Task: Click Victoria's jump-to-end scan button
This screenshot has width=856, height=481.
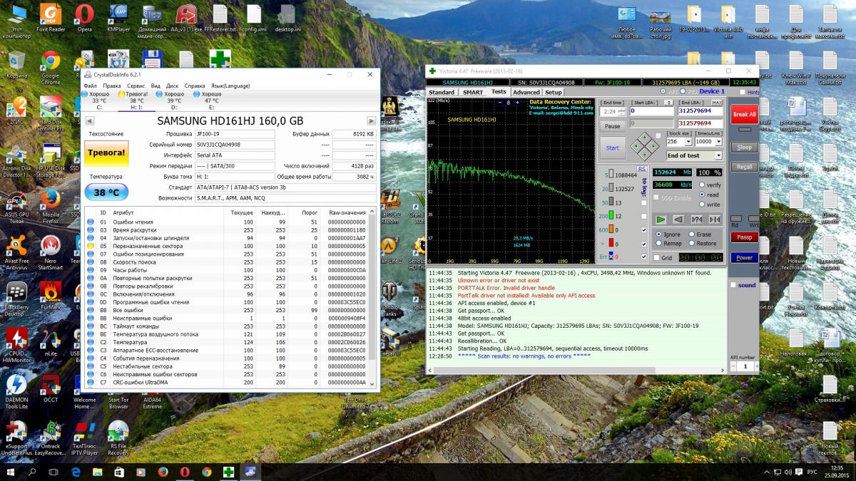Action: [714, 219]
